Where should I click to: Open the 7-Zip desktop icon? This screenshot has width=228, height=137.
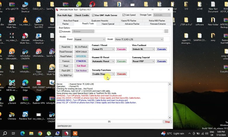click(x=12, y=68)
